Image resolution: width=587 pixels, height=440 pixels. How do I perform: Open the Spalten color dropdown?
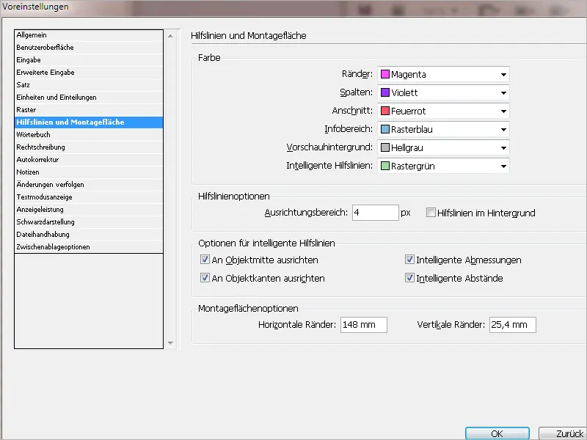tap(444, 93)
